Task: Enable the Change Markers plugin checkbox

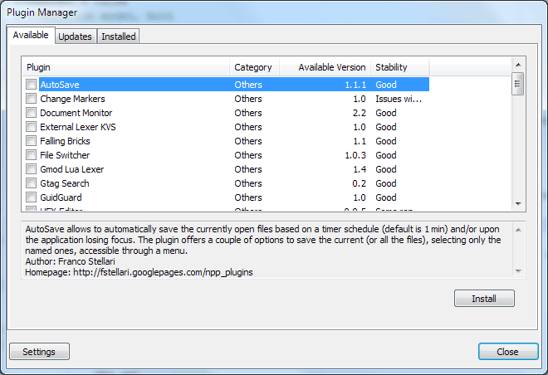Action: [x=31, y=99]
